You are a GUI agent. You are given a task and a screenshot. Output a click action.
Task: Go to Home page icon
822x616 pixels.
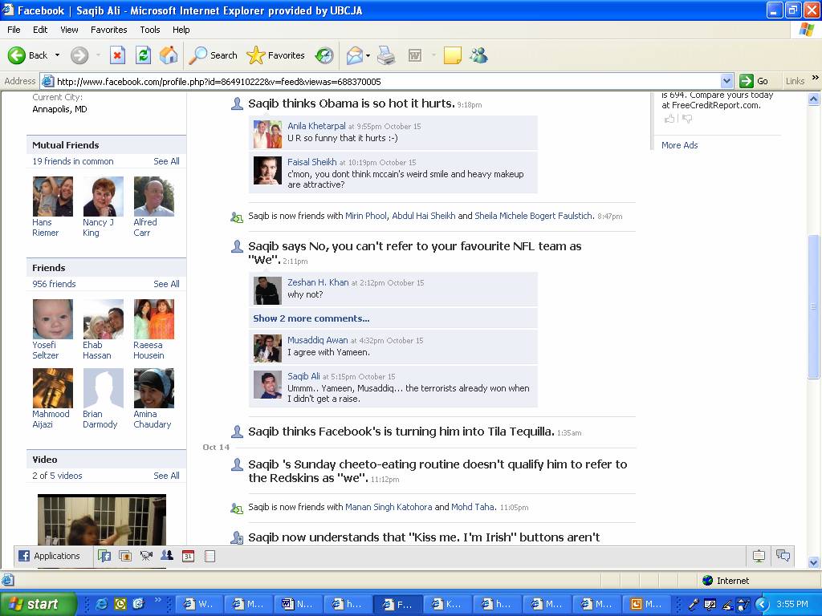point(169,55)
